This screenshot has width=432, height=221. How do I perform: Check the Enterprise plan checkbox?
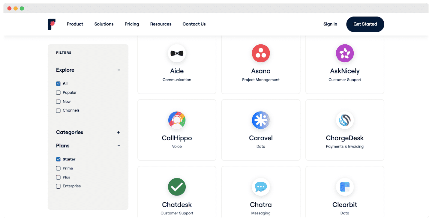point(58,186)
